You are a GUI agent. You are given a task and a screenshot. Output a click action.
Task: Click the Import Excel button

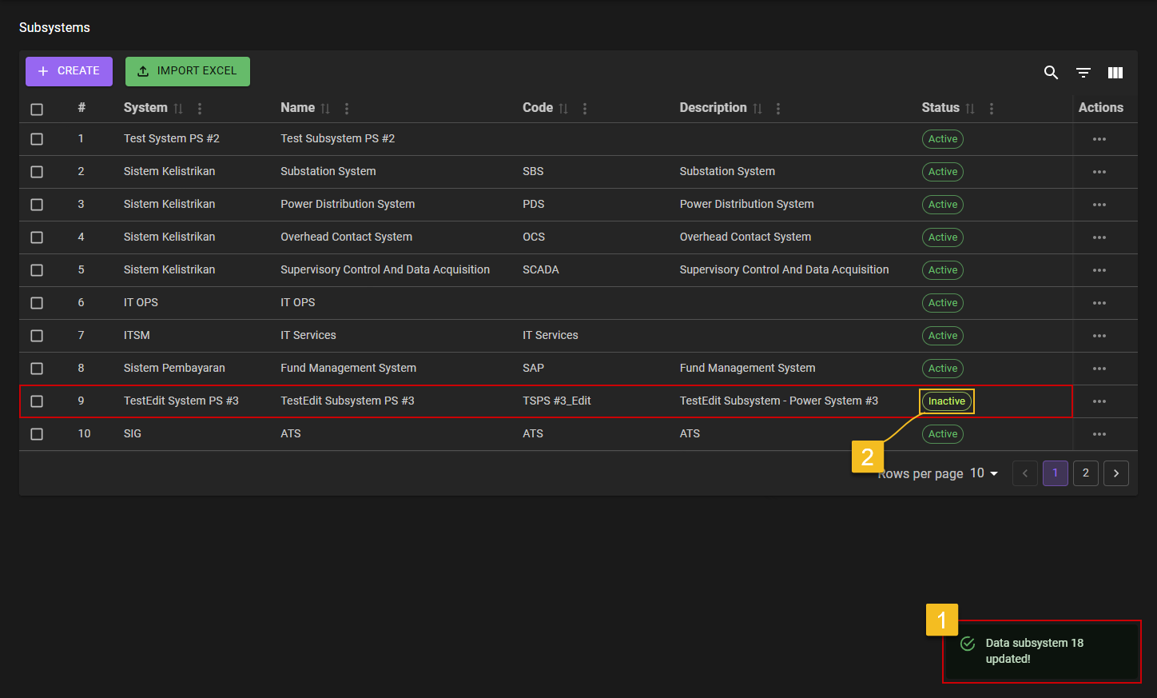point(188,71)
